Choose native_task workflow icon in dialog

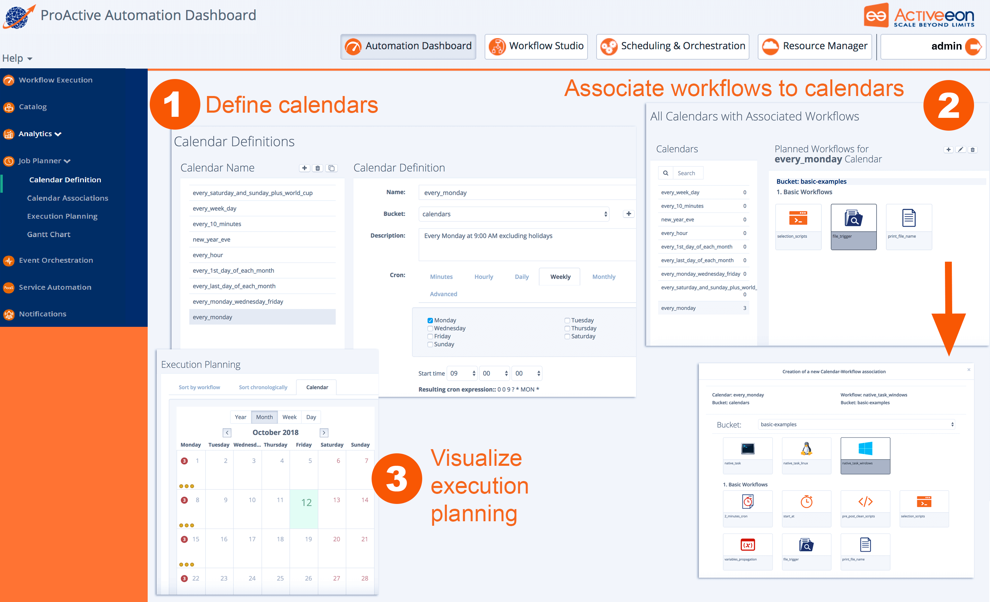(747, 455)
